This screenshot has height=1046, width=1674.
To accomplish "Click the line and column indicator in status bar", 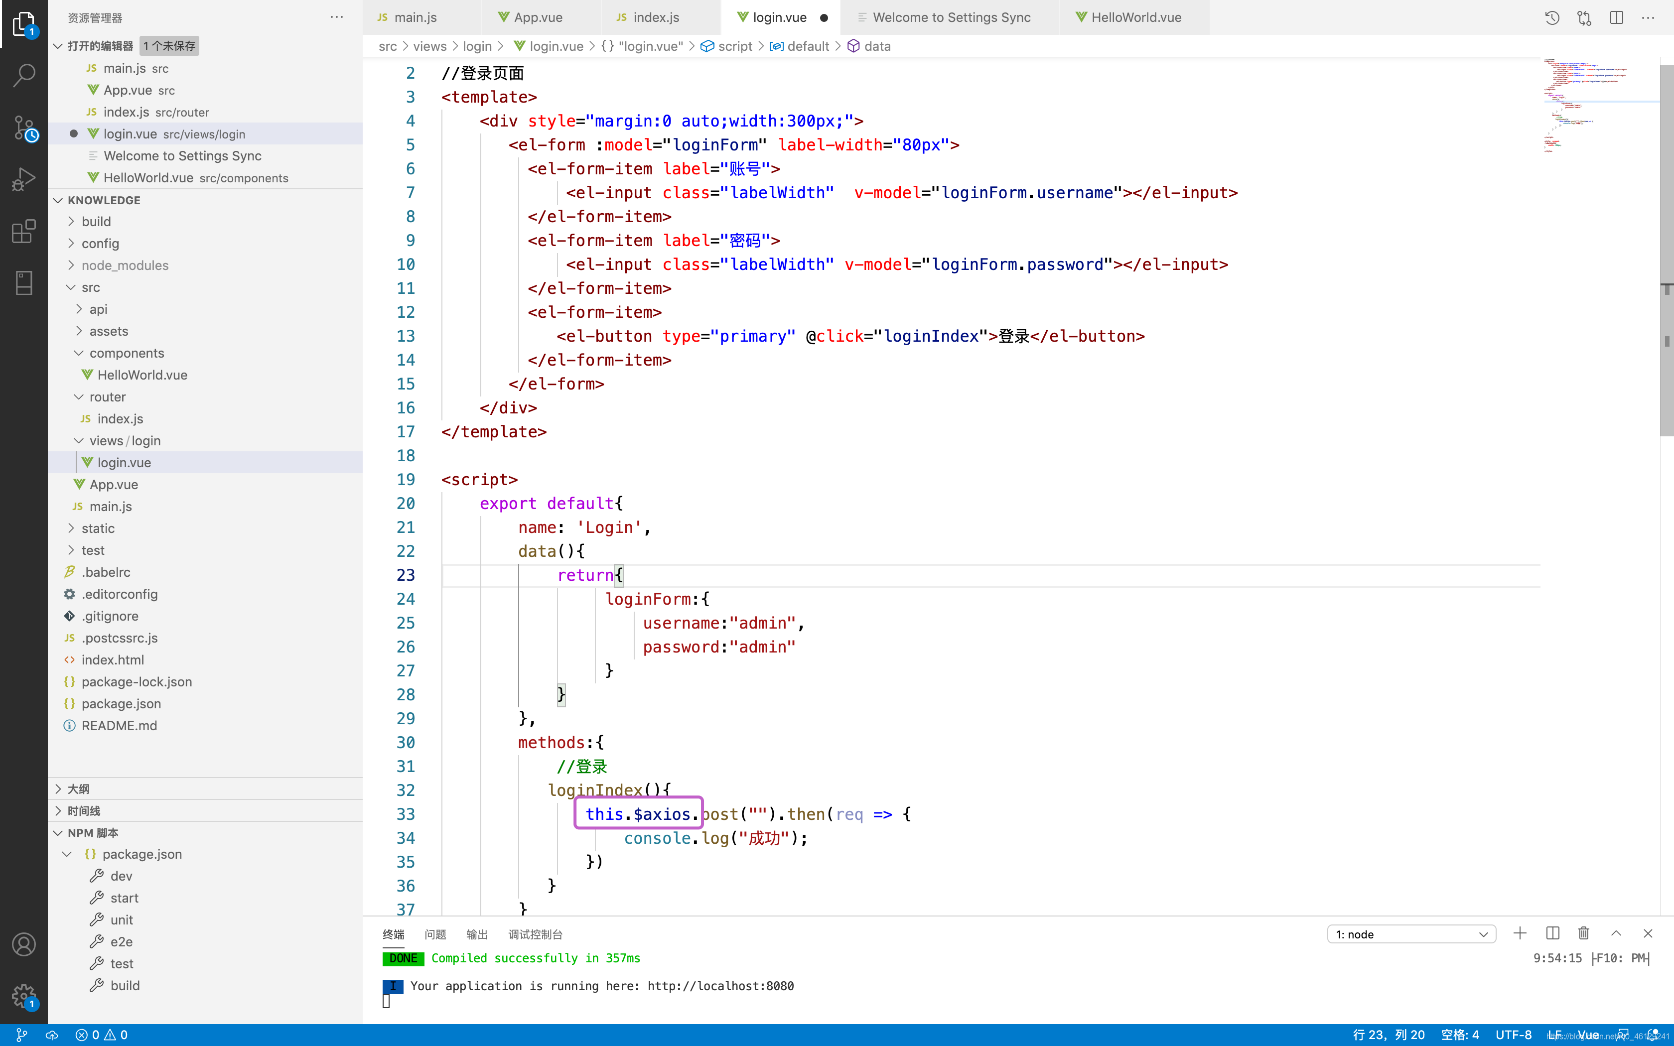I will click(1389, 1035).
